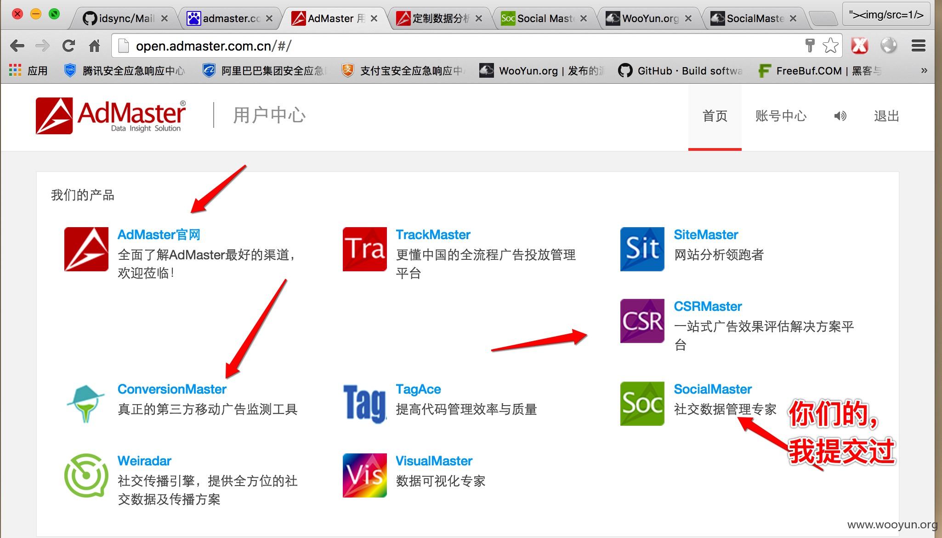
Task: Open the TagAce 'Tag' product icon
Action: pos(365,404)
